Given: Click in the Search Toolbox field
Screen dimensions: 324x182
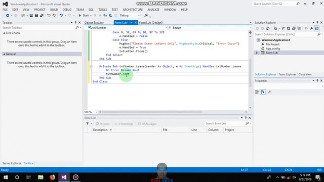Looking at the screenshot, I should click(x=39, y=28).
